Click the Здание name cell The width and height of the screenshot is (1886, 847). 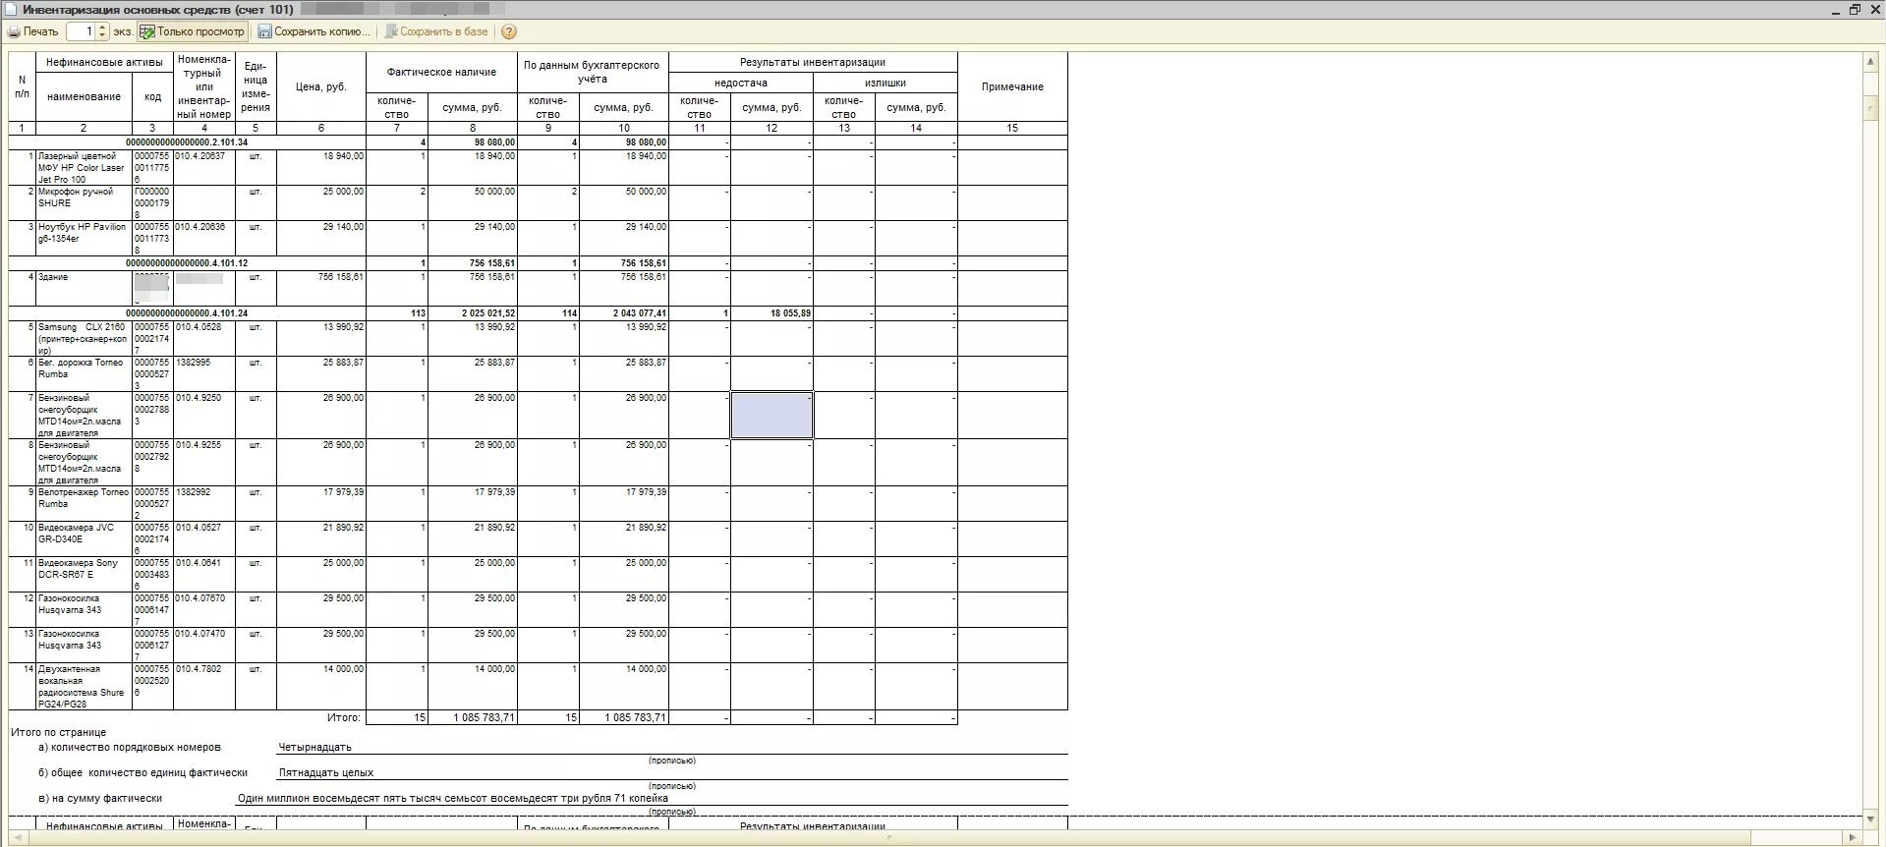[84, 288]
